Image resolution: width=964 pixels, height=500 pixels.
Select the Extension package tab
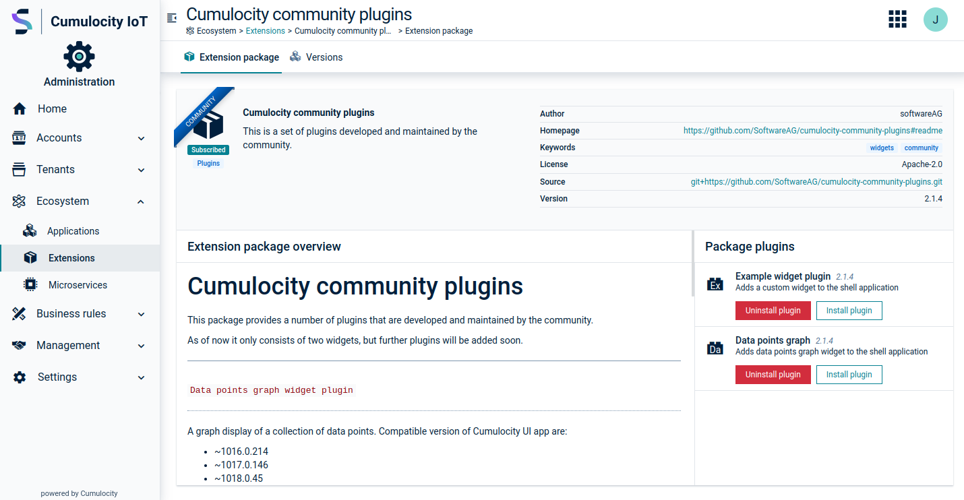pos(231,57)
